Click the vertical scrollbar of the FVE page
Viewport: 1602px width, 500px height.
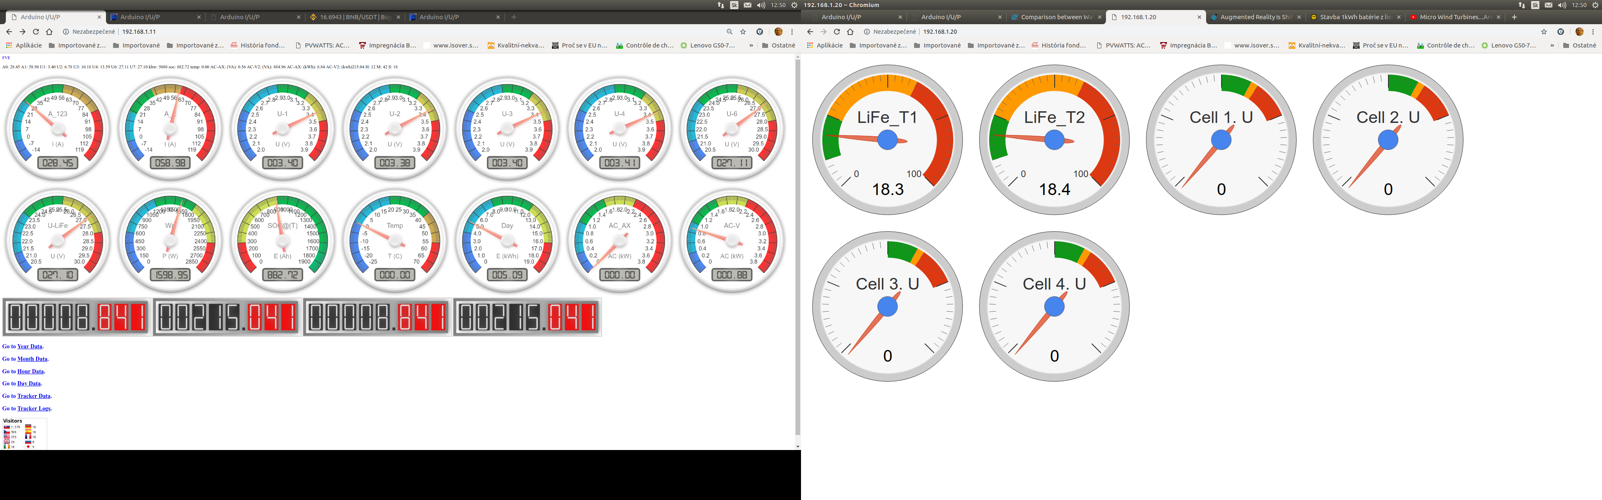click(x=797, y=248)
